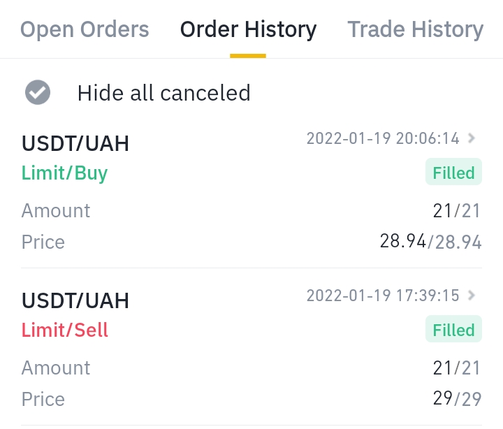Click the 28.94/28.94 price value
Image resolution: width=503 pixels, height=429 pixels.
(x=430, y=241)
